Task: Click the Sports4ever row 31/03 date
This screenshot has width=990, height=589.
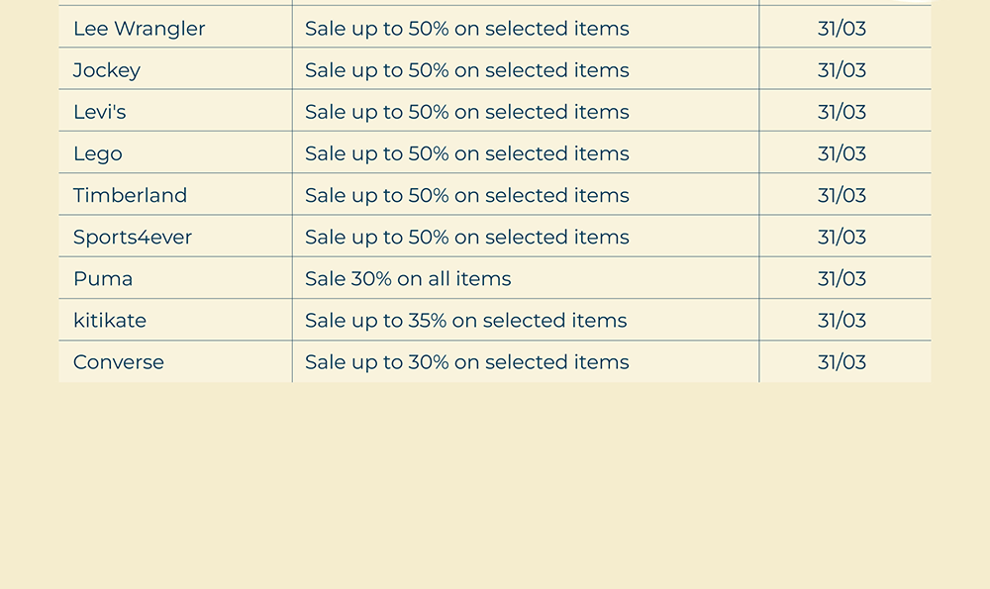Action: [841, 237]
